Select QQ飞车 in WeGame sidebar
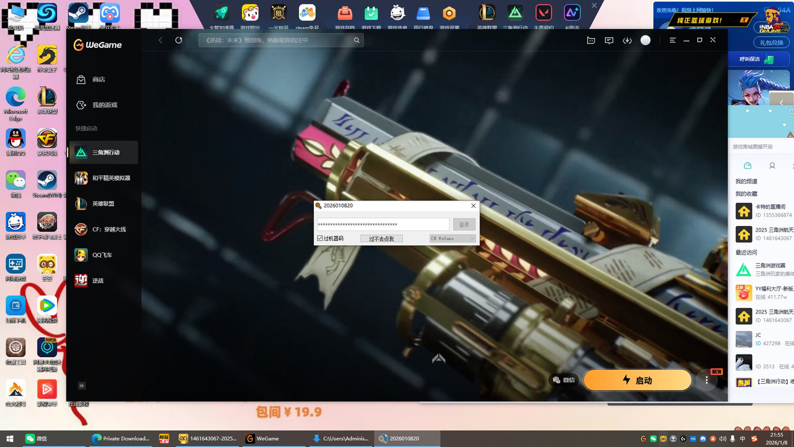 (x=103, y=255)
